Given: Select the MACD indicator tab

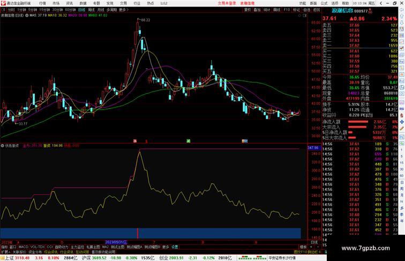Looking at the screenshot, I should coord(23,247).
